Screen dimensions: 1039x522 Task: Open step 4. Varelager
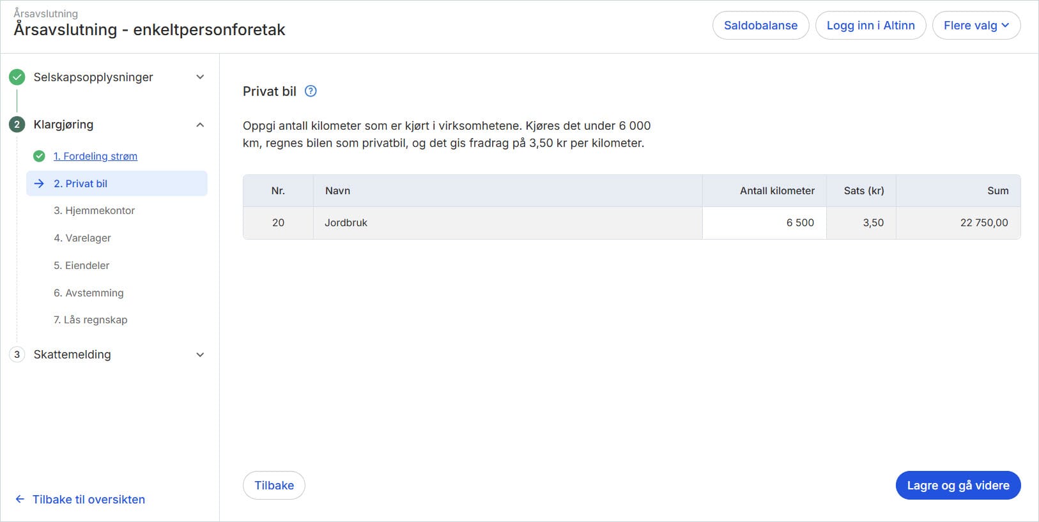point(82,238)
